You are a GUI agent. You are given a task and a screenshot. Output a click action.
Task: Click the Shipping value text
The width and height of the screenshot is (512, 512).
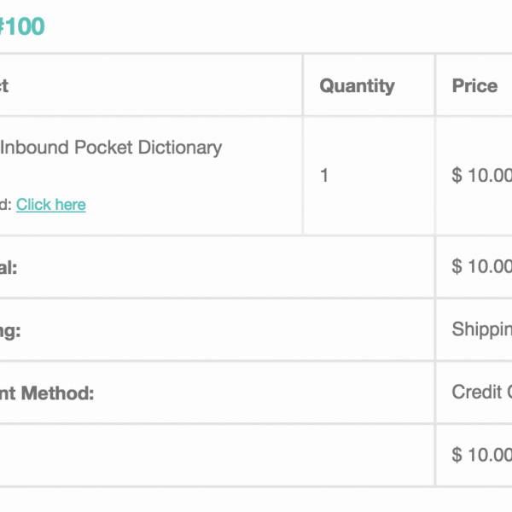pyautogui.click(x=482, y=330)
